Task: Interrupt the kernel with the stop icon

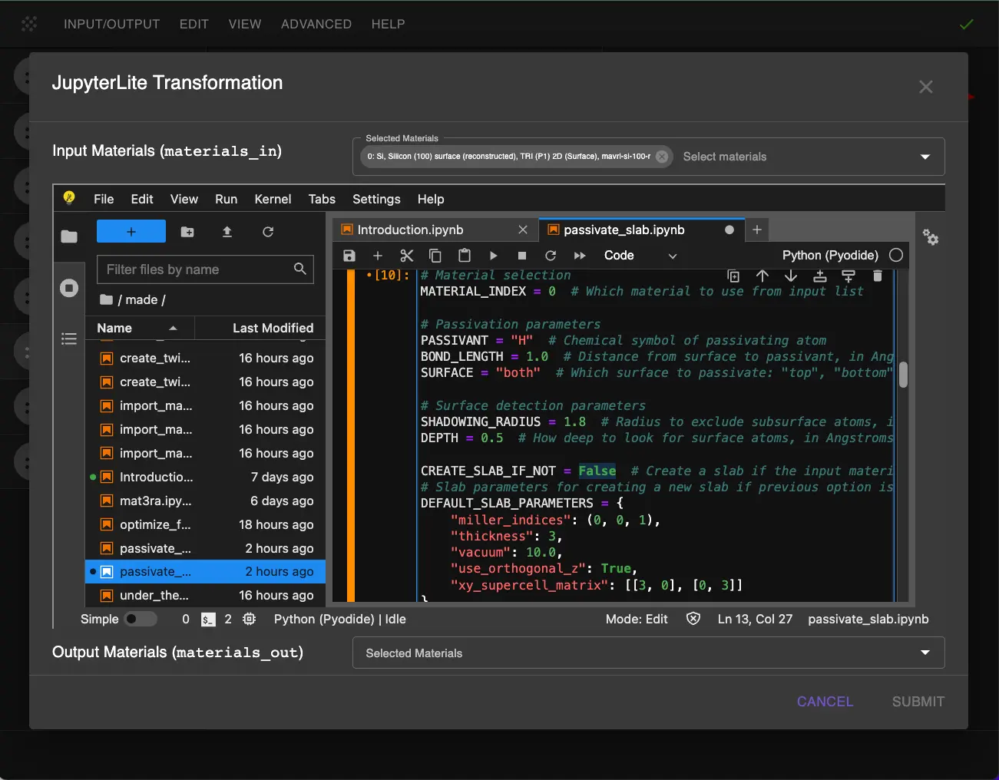Action: point(522,256)
